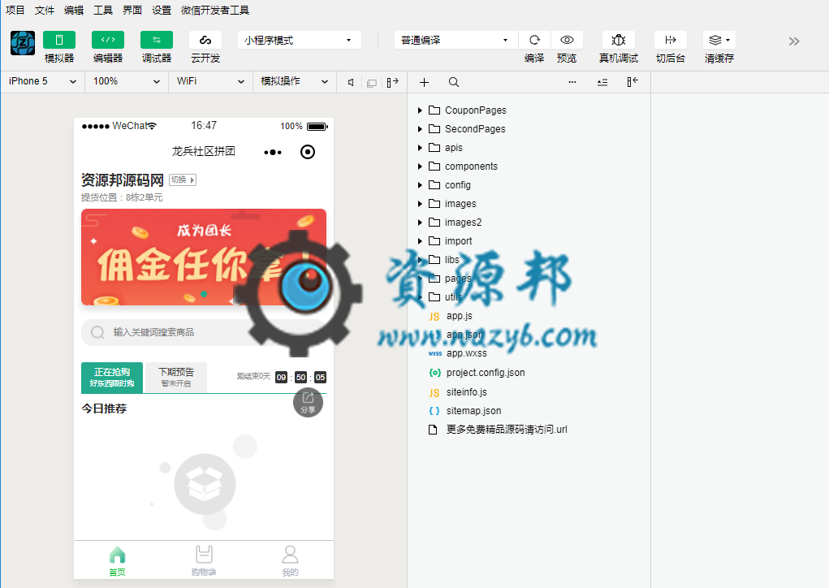
Task: Open the 项目 menu
Action: pyautogui.click(x=15, y=10)
